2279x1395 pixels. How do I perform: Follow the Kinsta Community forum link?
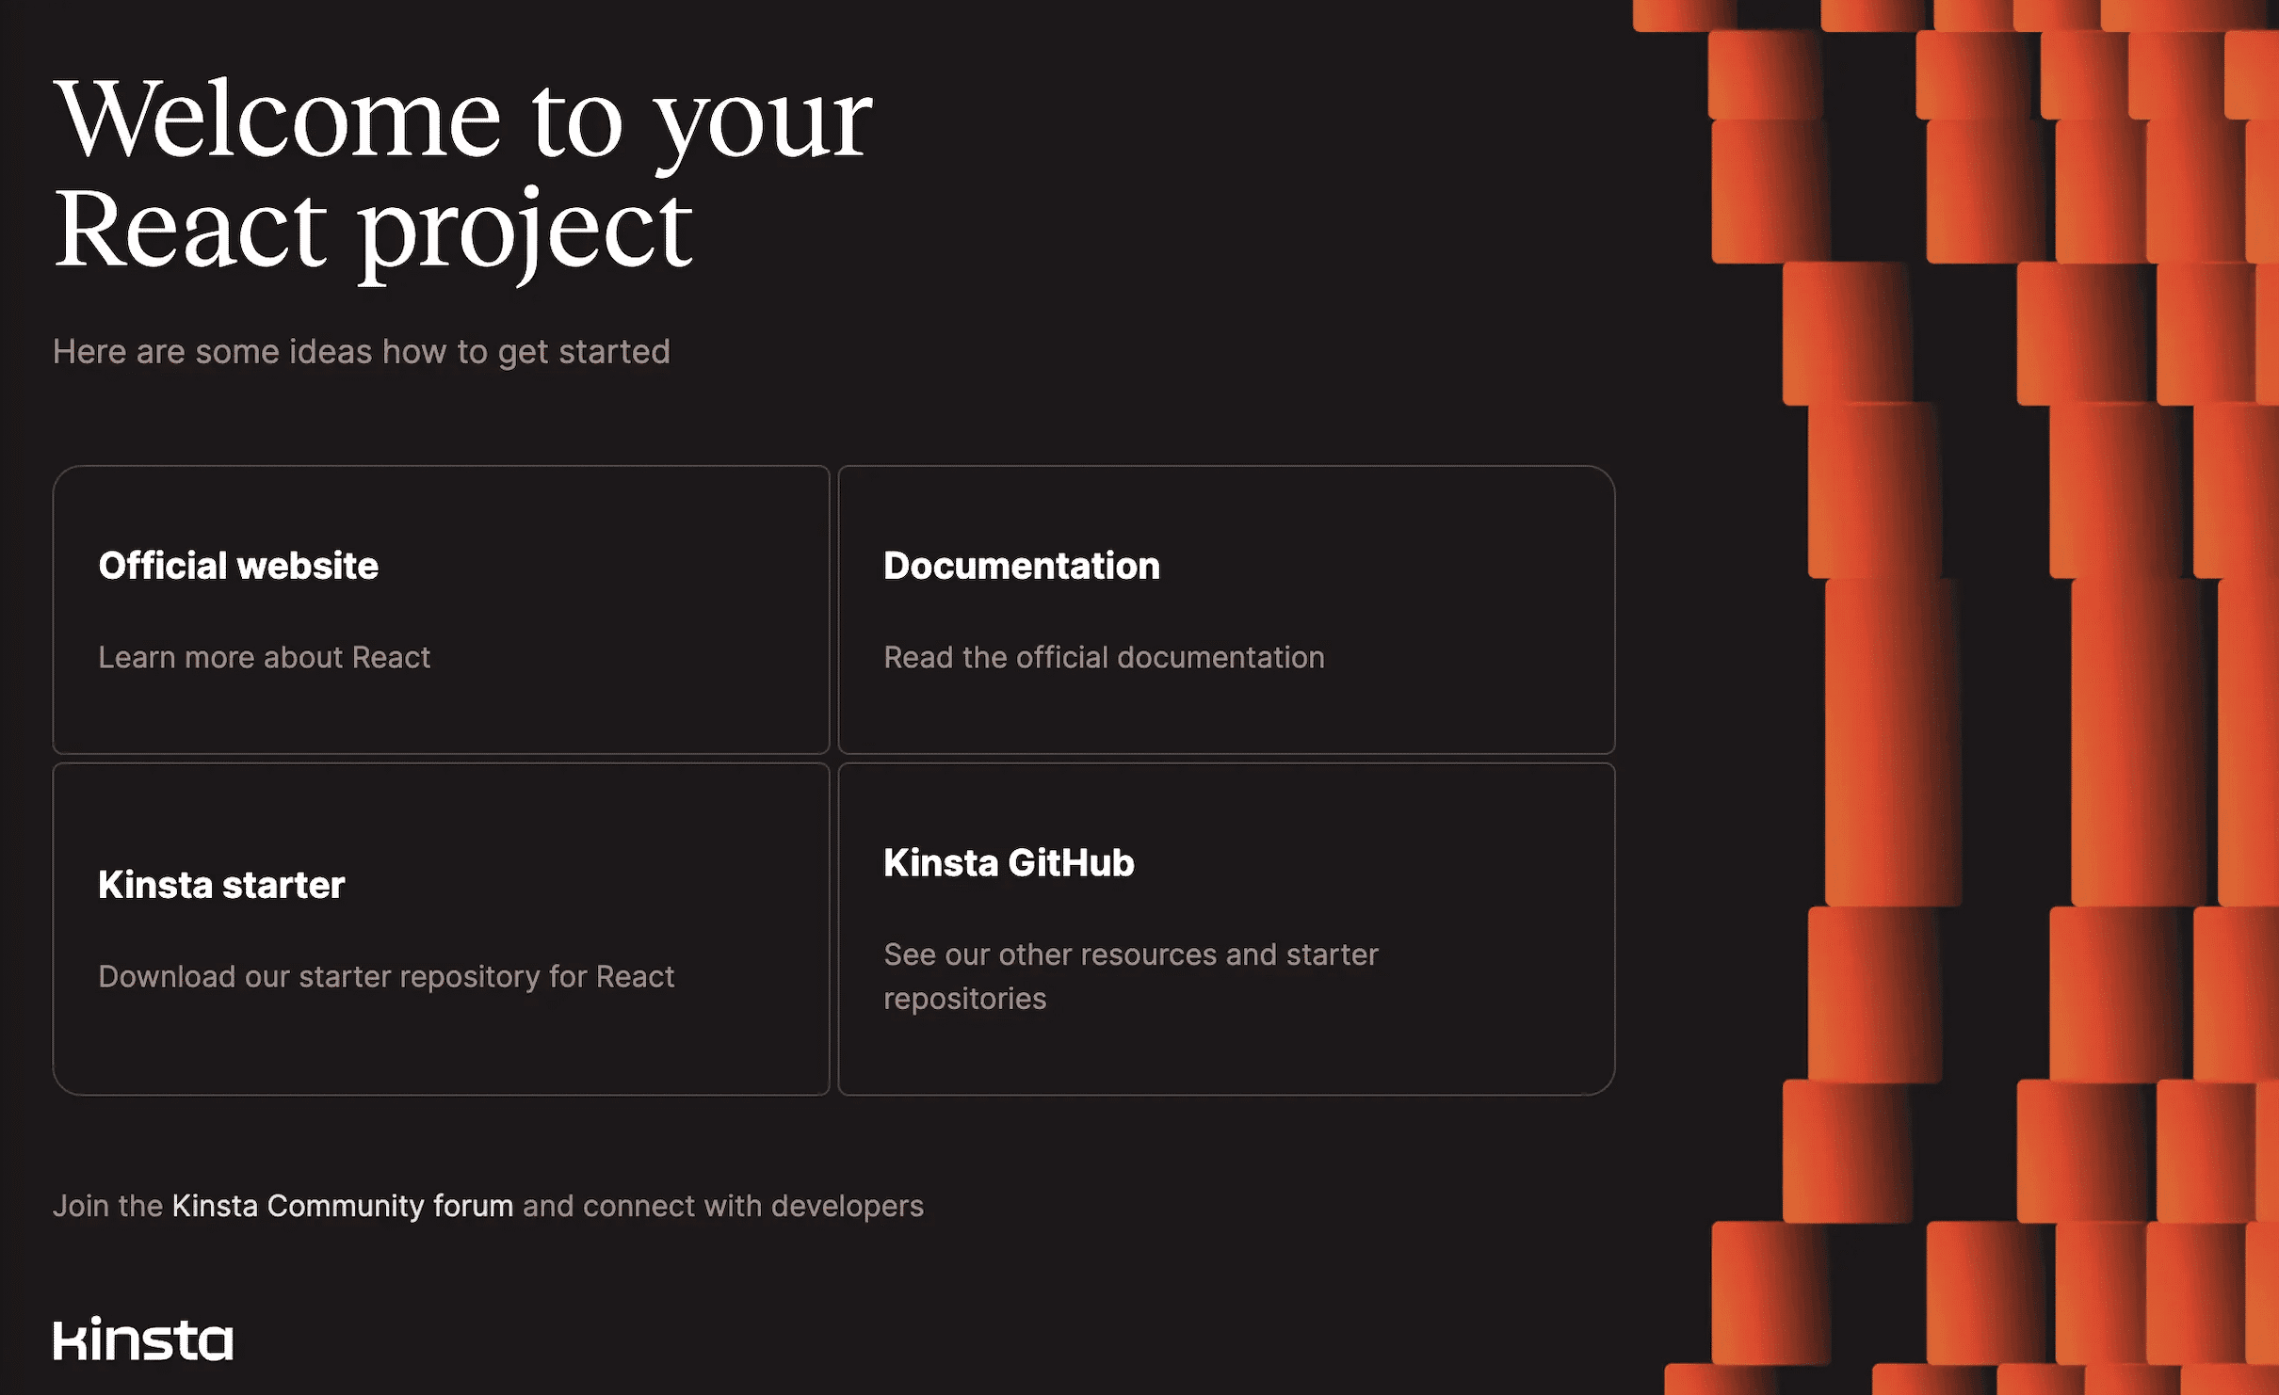tap(343, 1206)
